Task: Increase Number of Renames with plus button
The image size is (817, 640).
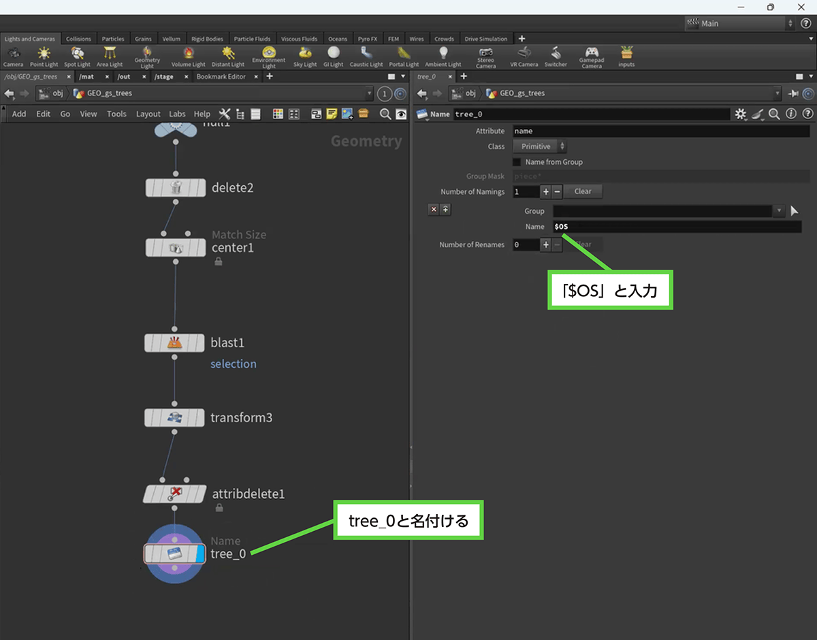Action: (545, 244)
